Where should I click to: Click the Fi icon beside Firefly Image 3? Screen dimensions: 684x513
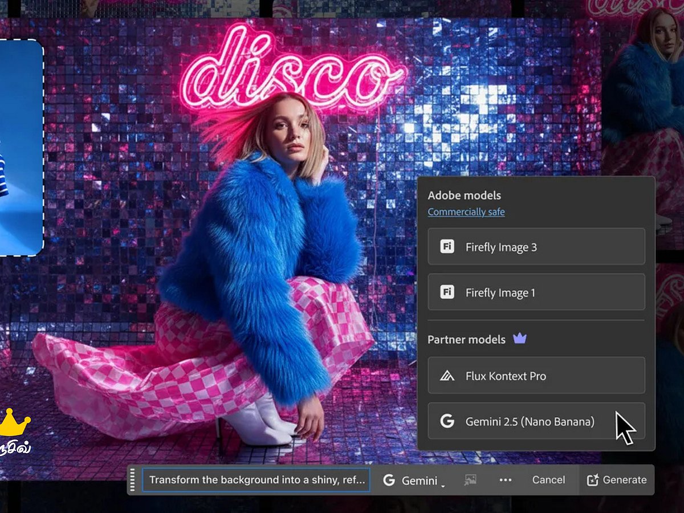point(447,247)
